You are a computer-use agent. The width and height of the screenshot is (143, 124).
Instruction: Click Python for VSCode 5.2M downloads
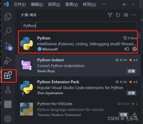pyautogui.click(x=124, y=104)
